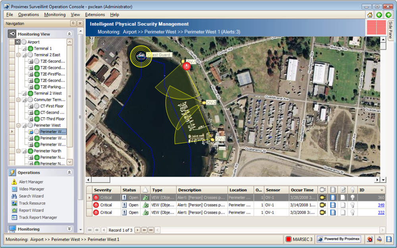The image size is (397, 248).
Task: Toggle the MARSEC 3 status indicator
Action: click(299, 239)
